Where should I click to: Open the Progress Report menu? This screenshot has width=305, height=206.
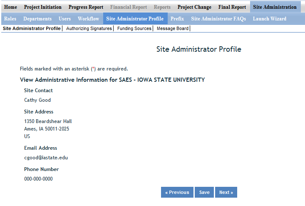(86, 7)
